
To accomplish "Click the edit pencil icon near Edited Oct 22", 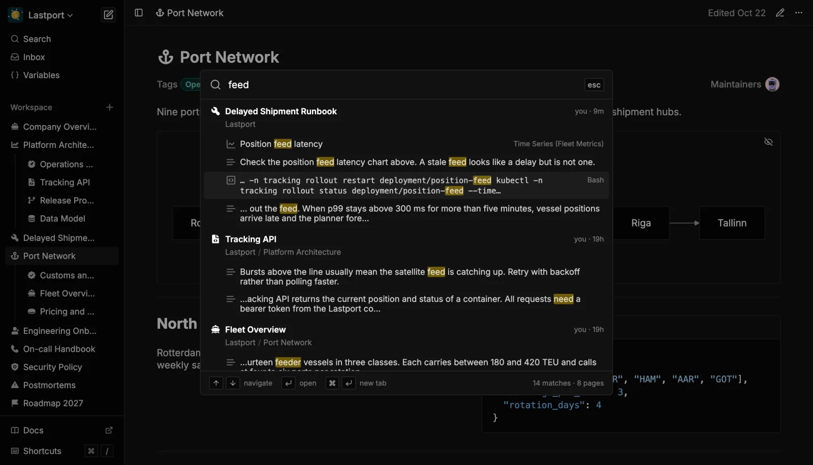I will [x=780, y=13].
